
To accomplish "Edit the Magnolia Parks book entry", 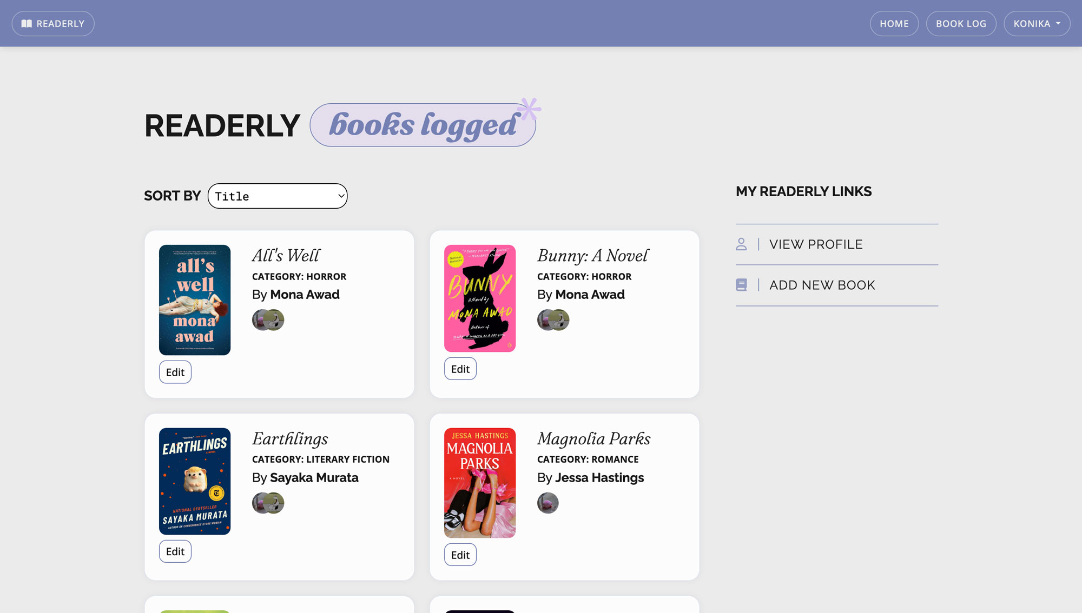I will (460, 555).
